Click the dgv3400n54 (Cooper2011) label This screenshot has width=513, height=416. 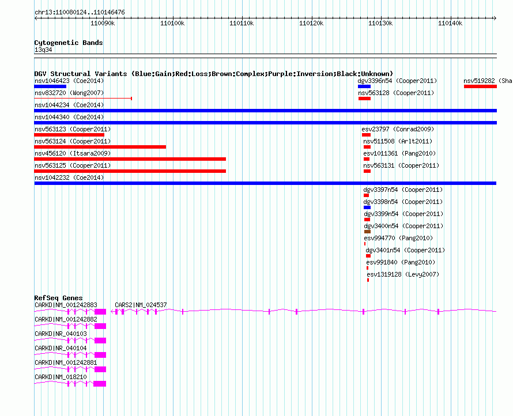click(x=403, y=226)
